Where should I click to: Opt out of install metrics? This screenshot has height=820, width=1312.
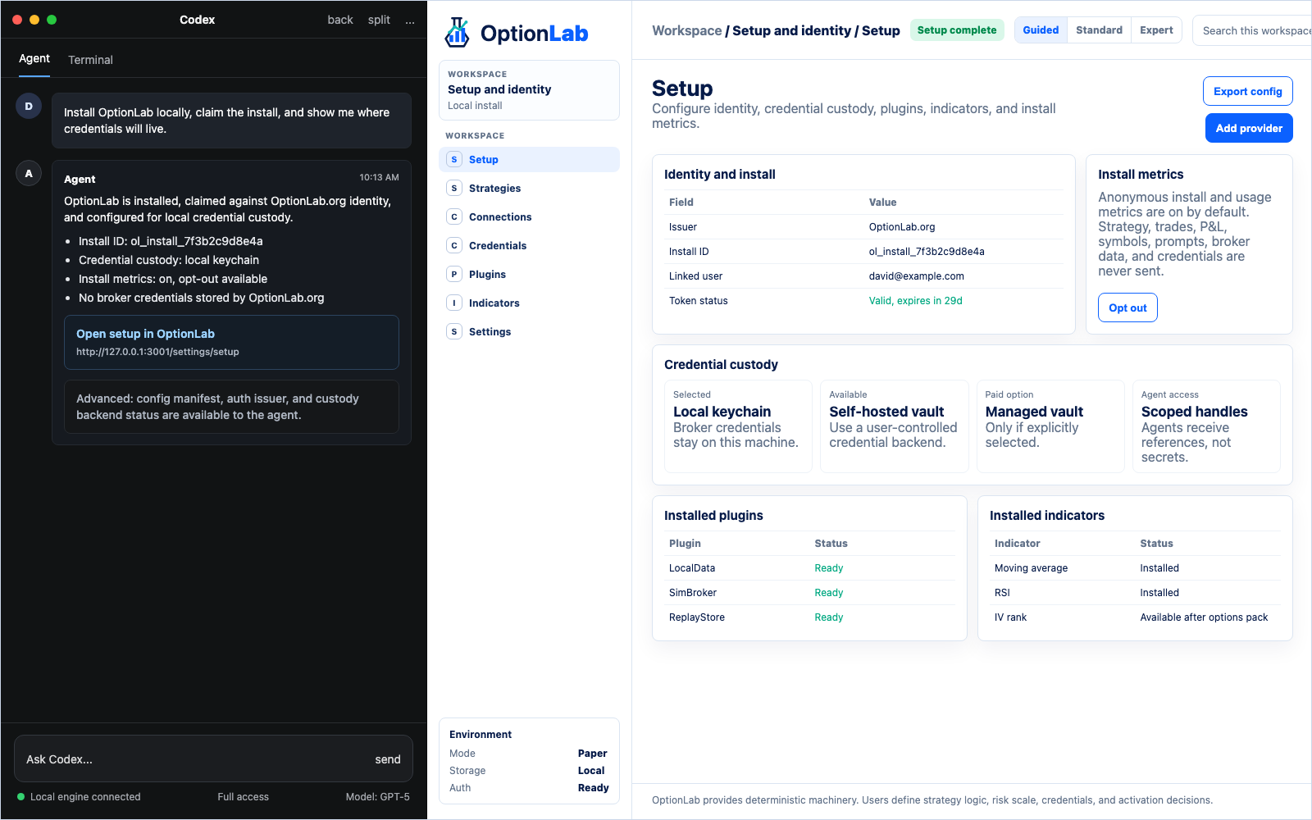1127,307
